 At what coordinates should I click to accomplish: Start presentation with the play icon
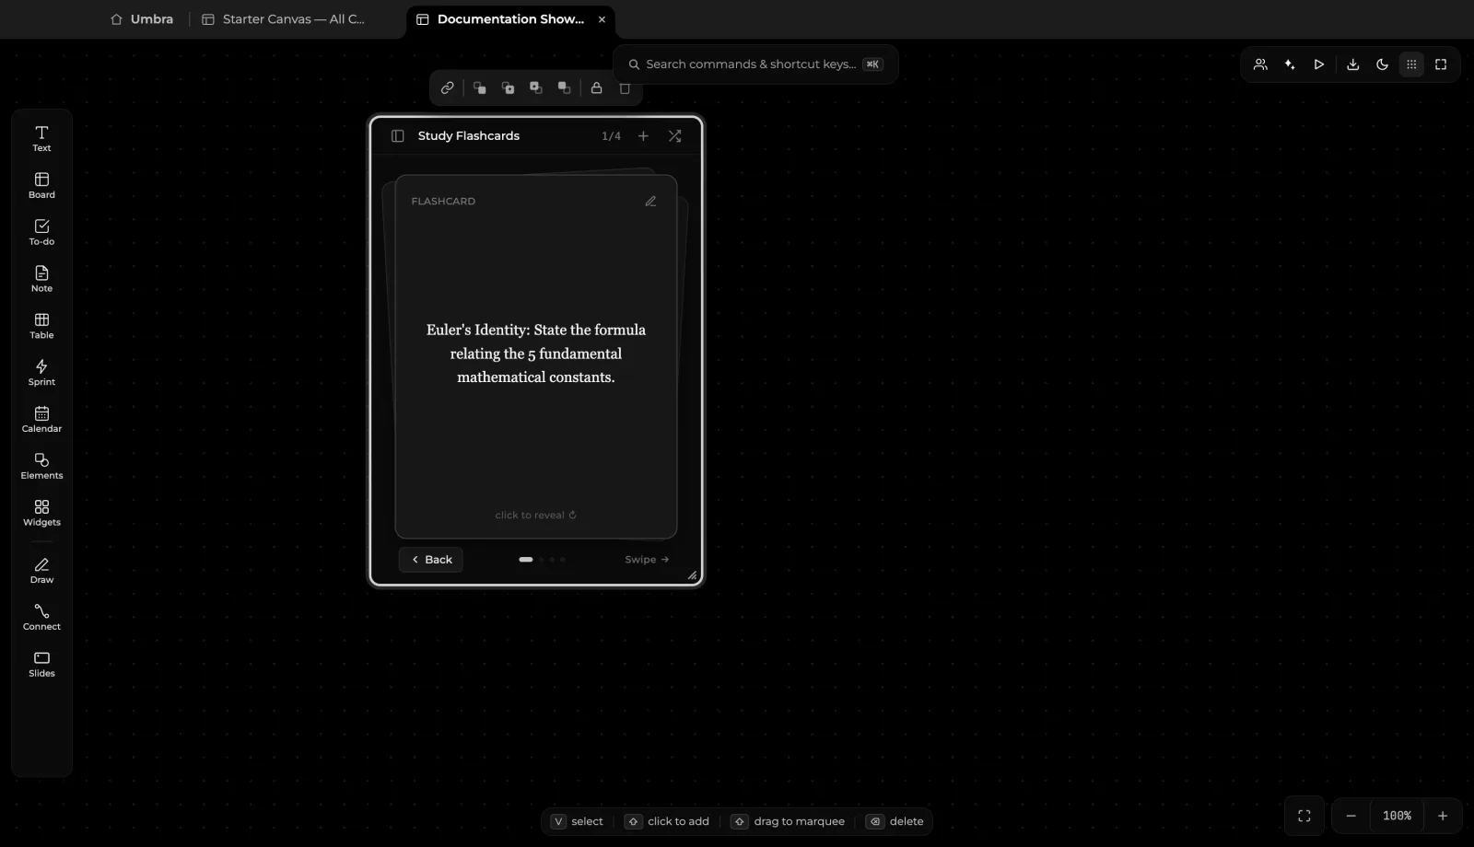[x=1319, y=64]
